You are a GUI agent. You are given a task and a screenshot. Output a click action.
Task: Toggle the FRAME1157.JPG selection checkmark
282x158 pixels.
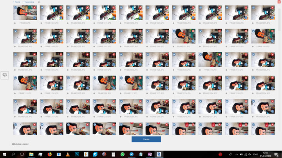69,78
